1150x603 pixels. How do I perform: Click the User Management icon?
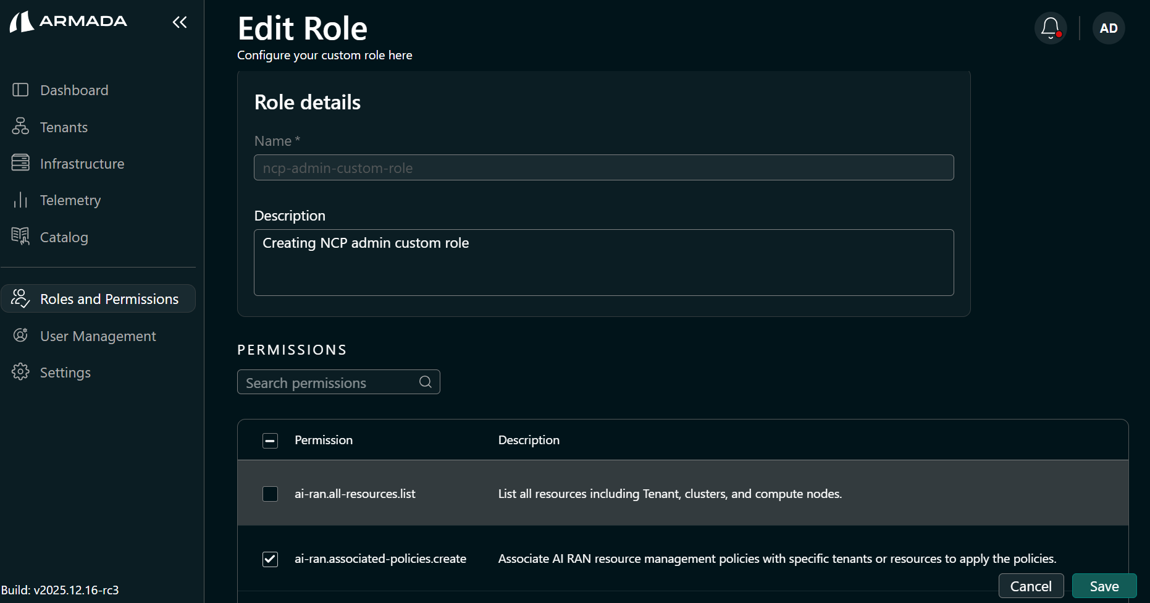pyautogui.click(x=20, y=335)
